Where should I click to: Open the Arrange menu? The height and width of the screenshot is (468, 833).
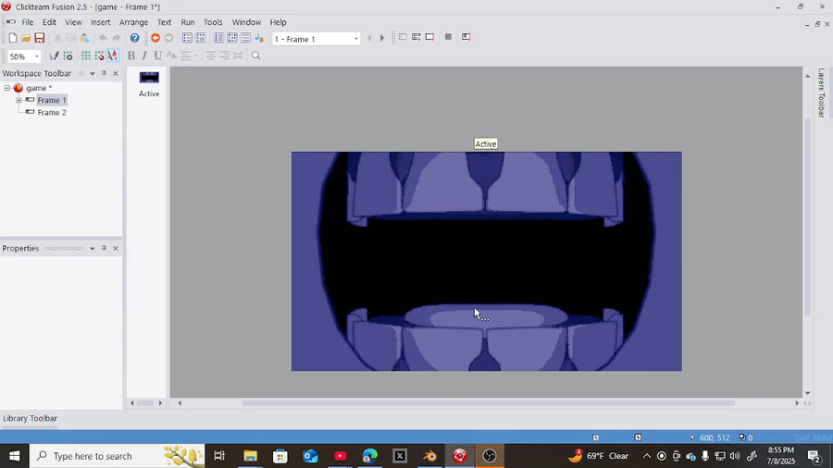point(133,22)
